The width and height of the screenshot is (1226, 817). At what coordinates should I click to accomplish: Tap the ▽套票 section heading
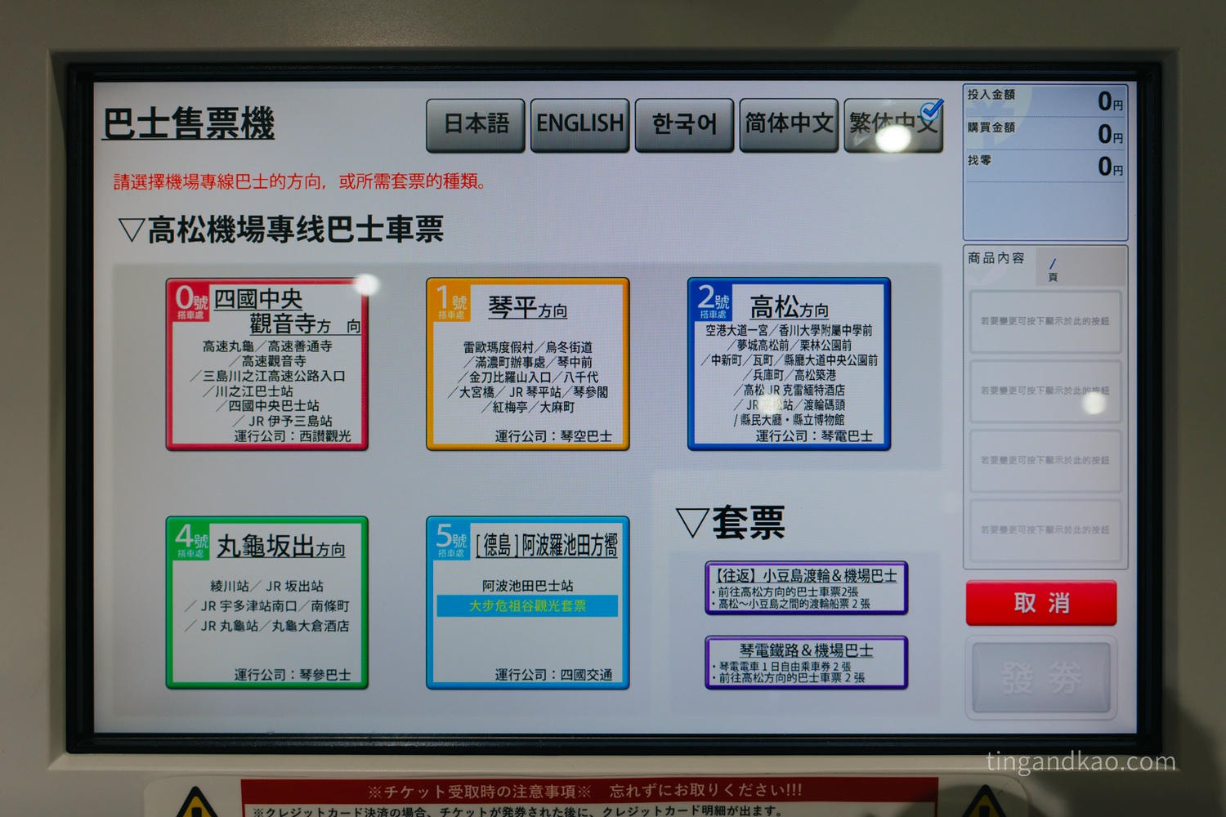coord(731,523)
